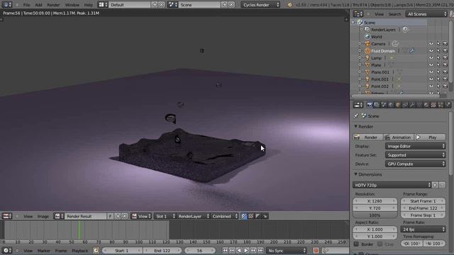
Task: Hide Camera object with eye icon
Action: click(x=431, y=44)
